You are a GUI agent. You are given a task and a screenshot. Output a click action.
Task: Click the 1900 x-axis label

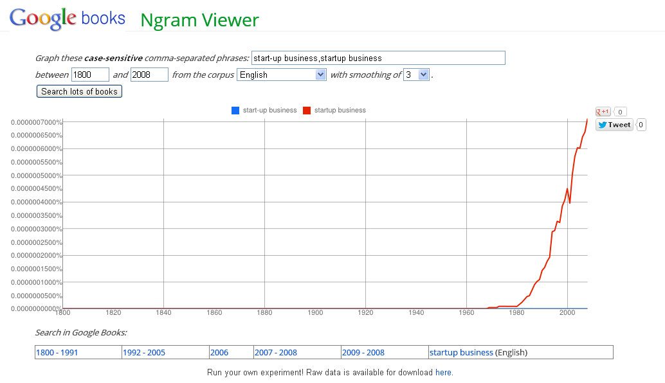pos(315,313)
